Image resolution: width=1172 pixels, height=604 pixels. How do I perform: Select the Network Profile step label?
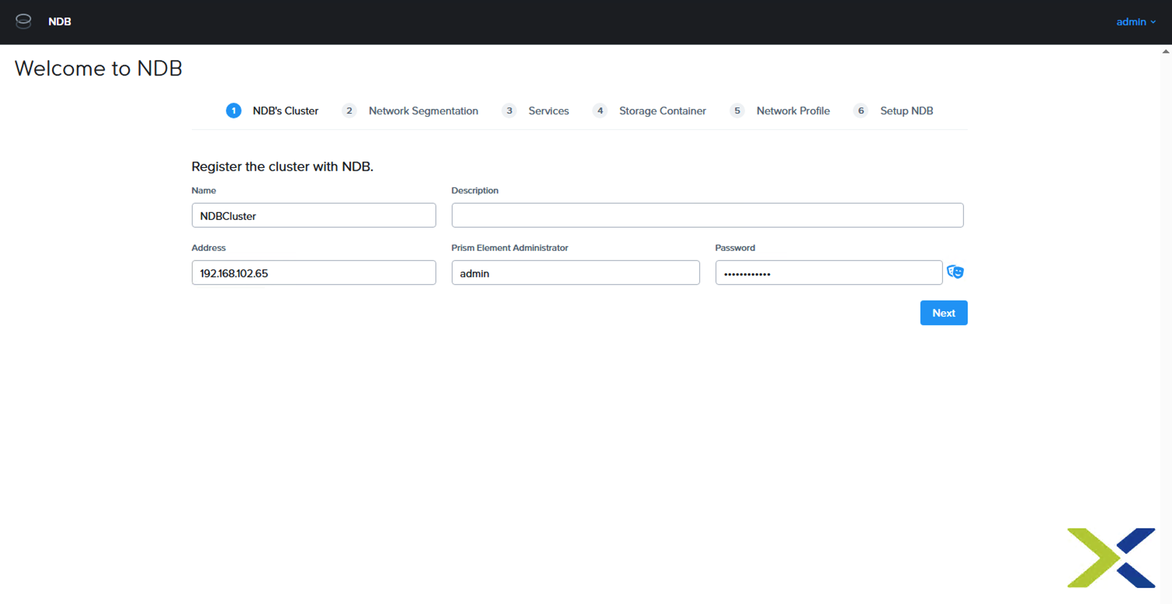(793, 111)
